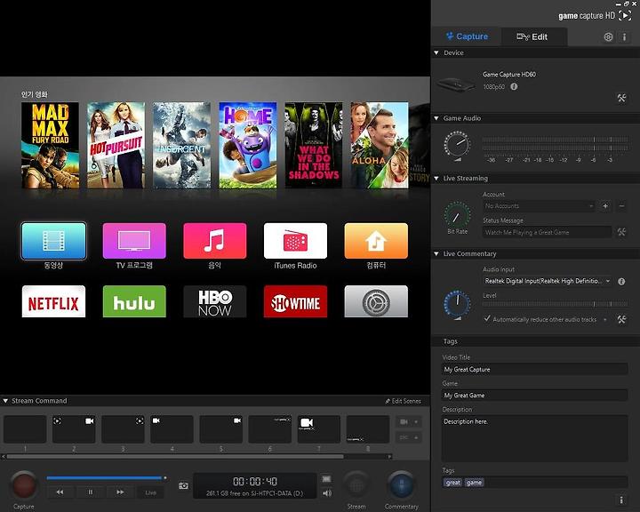Select the Home movie poster

click(x=248, y=146)
